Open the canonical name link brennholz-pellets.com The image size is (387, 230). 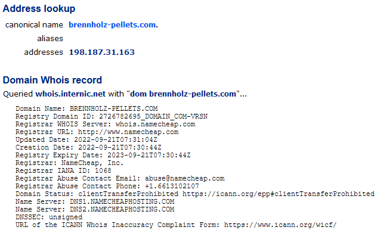coord(112,24)
